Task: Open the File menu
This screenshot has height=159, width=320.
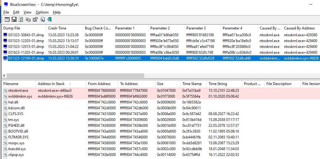Action: pyautogui.click(x=6, y=12)
